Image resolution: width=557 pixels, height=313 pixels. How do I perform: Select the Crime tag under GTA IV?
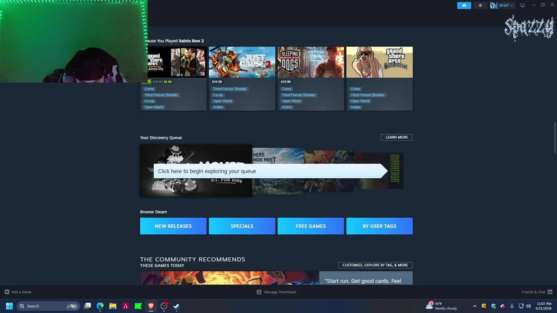point(149,89)
